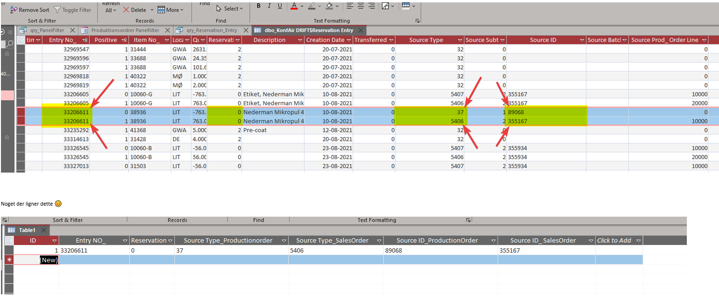This screenshot has width=719, height=302.
Task: Open the Source ID column filter dropdown
Action: 582,40
